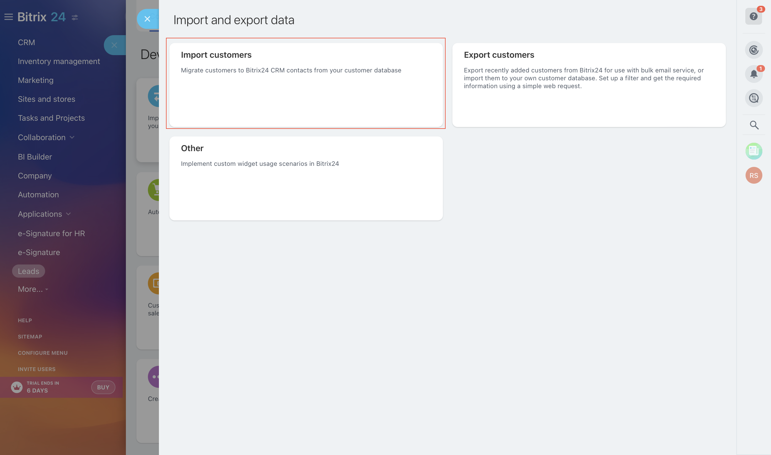Go to Automation menu item
The height and width of the screenshot is (455, 771).
pyautogui.click(x=38, y=195)
